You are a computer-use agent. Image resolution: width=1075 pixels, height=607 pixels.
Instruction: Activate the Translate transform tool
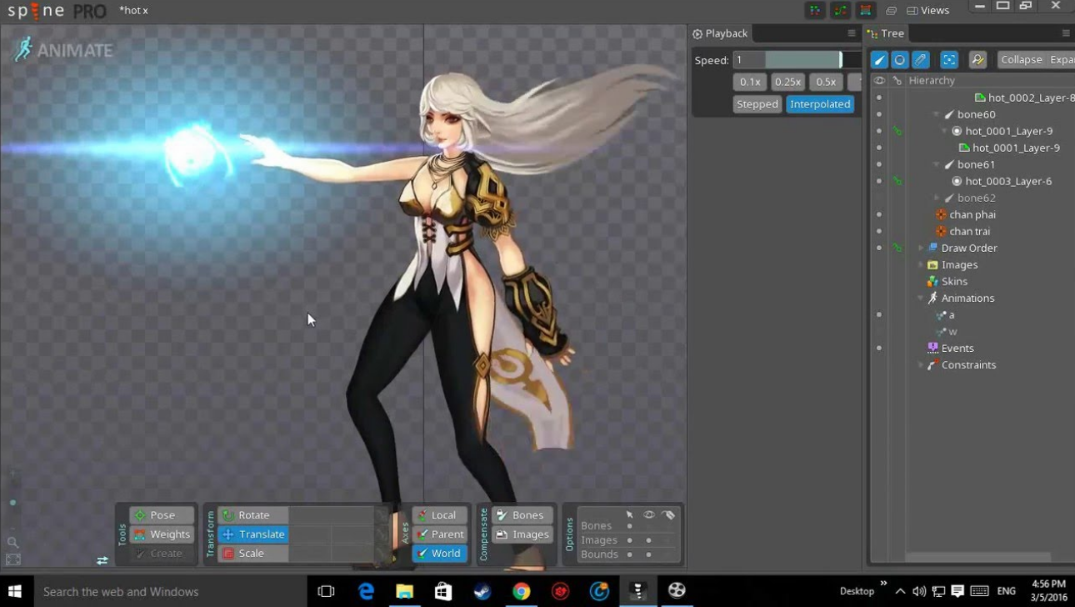(x=253, y=534)
